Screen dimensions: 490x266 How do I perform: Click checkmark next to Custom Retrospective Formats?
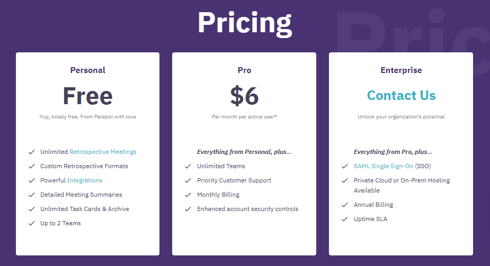coord(32,166)
